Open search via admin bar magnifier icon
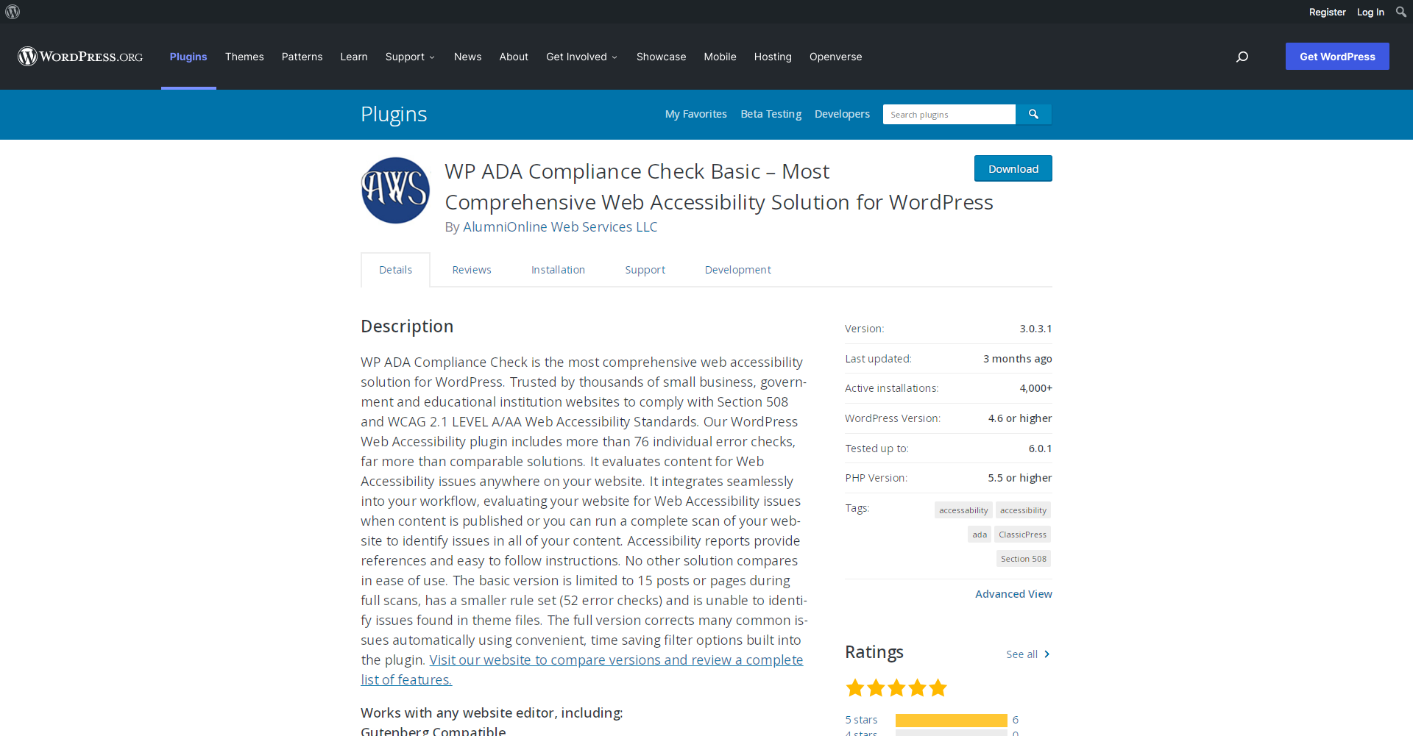The height and width of the screenshot is (736, 1413). click(x=1400, y=12)
